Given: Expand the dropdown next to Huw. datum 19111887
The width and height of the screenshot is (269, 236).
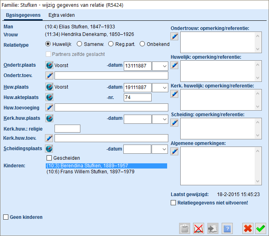Looking at the screenshot, I should pyautogui.click(x=160, y=87).
